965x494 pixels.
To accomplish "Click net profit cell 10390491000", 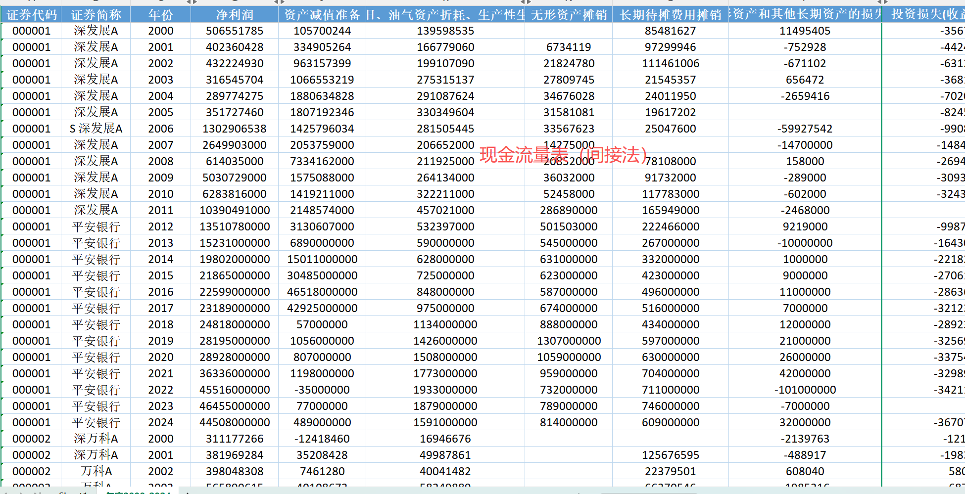I will point(235,210).
